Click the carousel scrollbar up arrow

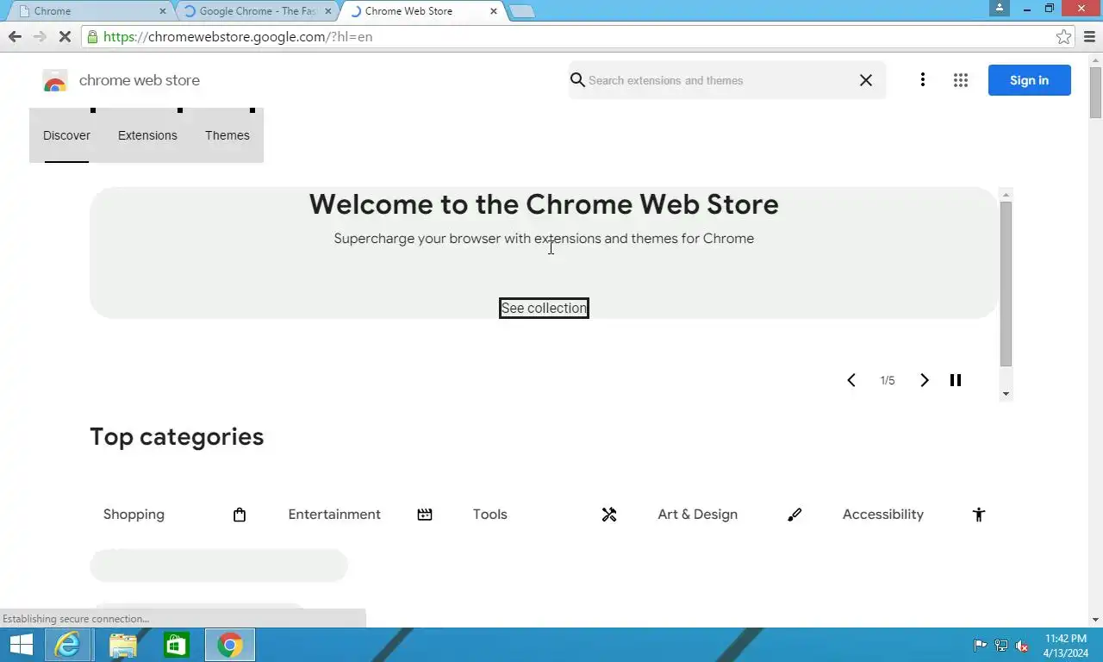(x=1006, y=195)
